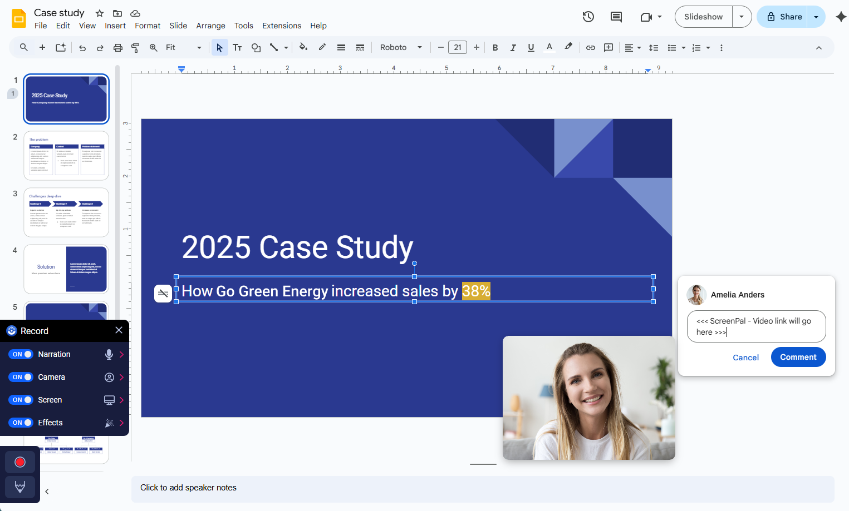Click the search menus magnifier icon
This screenshot has width=849, height=511.
coord(23,47)
